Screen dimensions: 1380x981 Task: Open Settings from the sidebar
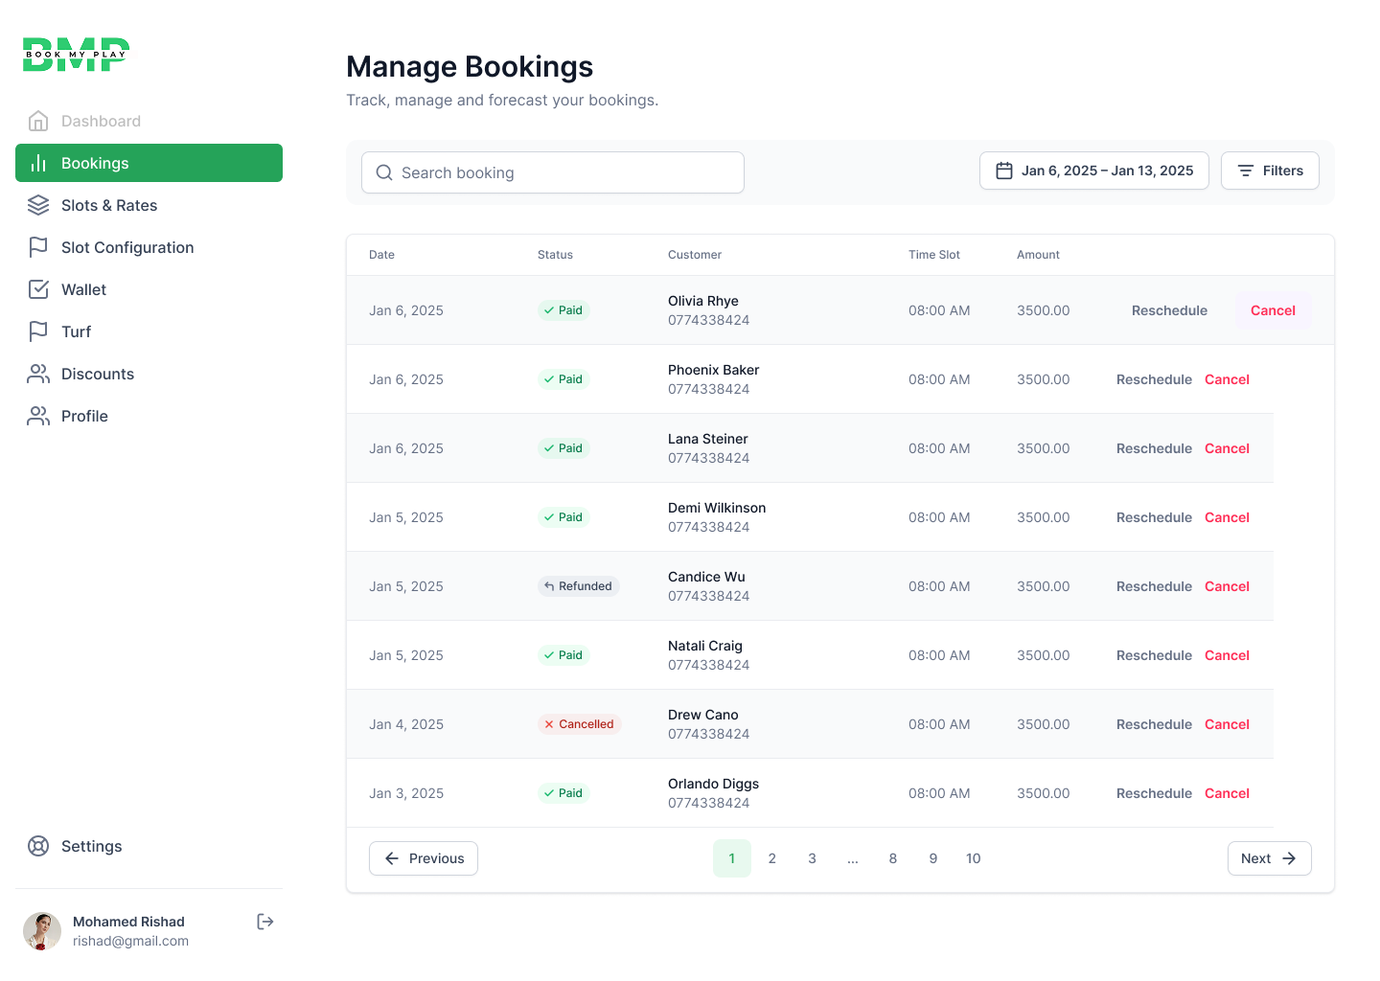coord(91,846)
